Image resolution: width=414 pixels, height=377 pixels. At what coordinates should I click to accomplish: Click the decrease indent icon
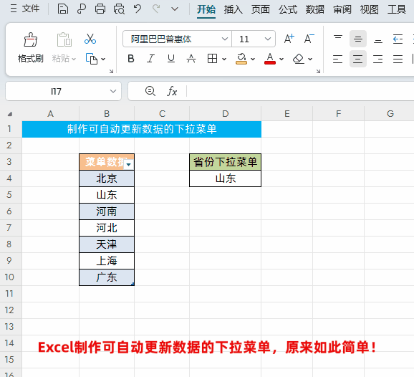click(398, 39)
